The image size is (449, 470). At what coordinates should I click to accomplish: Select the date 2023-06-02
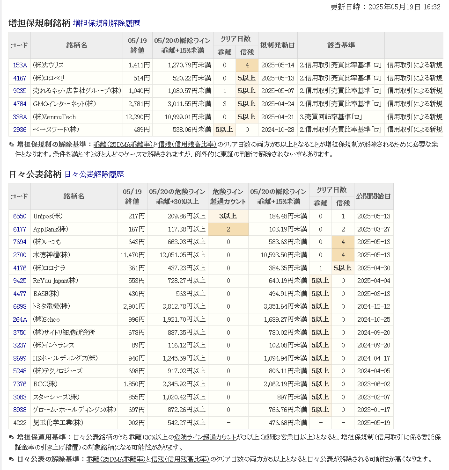coord(374,384)
